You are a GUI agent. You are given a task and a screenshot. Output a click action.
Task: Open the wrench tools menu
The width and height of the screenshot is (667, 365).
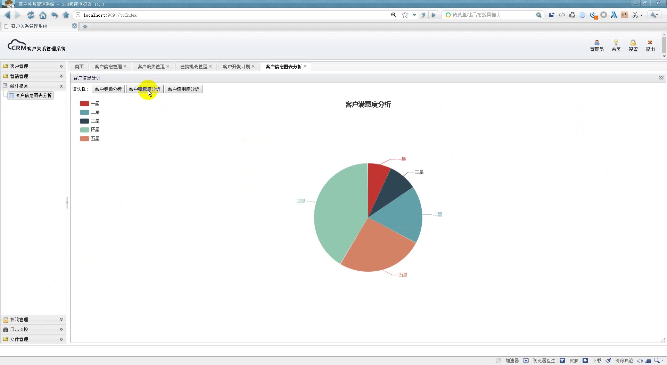[654, 15]
